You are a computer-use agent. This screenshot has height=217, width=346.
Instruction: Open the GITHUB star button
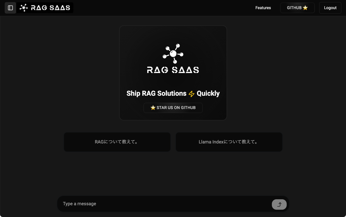click(x=297, y=8)
